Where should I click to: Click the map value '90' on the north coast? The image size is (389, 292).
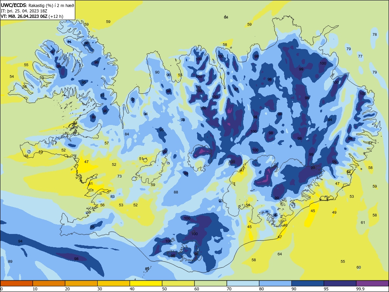[157, 72]
